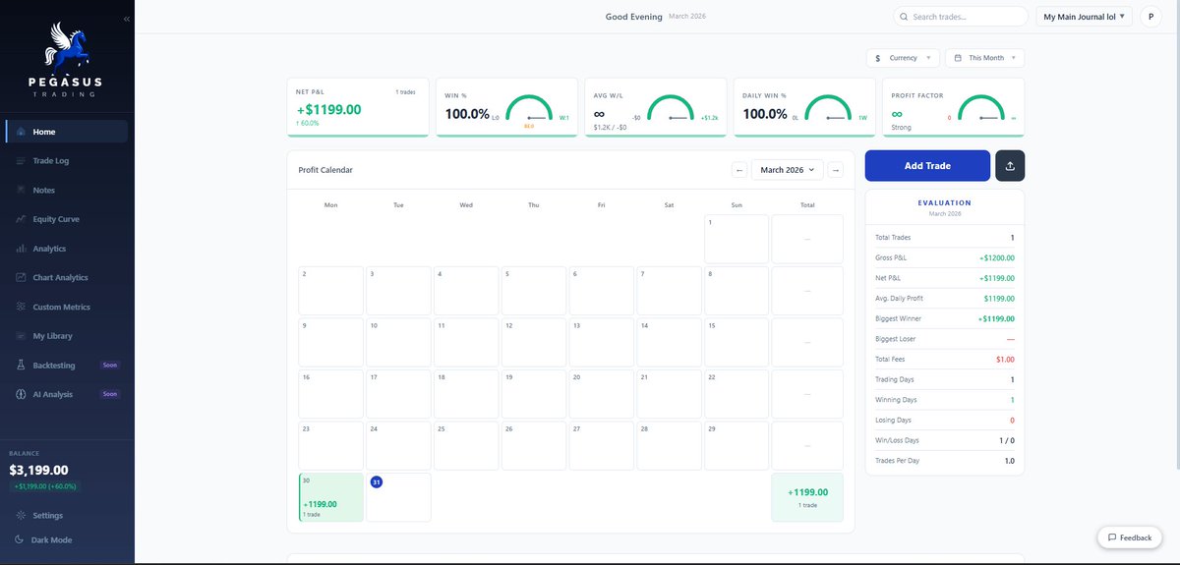The image size is (1180, 565).
Task: Open the Equity Curve page
Action: 67,219
